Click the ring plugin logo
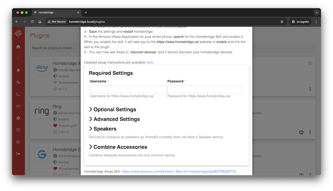 [42, 111]
